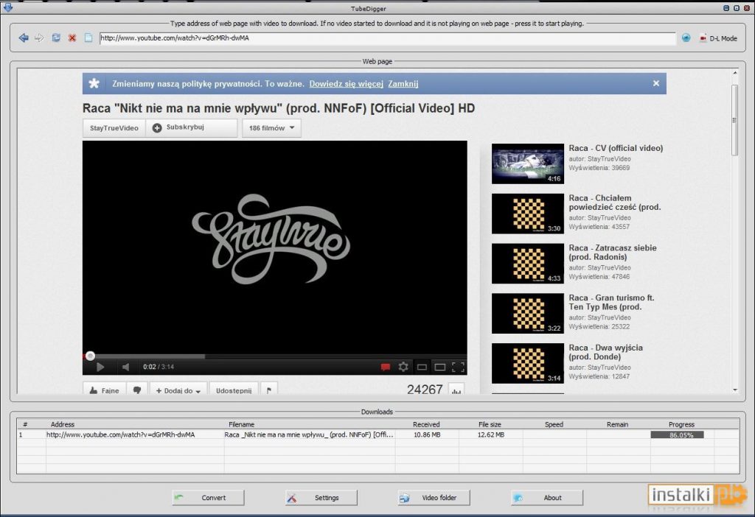Click the Raca - Gran turismo title link
755x517 pixels.
click(x=611, y=303)
